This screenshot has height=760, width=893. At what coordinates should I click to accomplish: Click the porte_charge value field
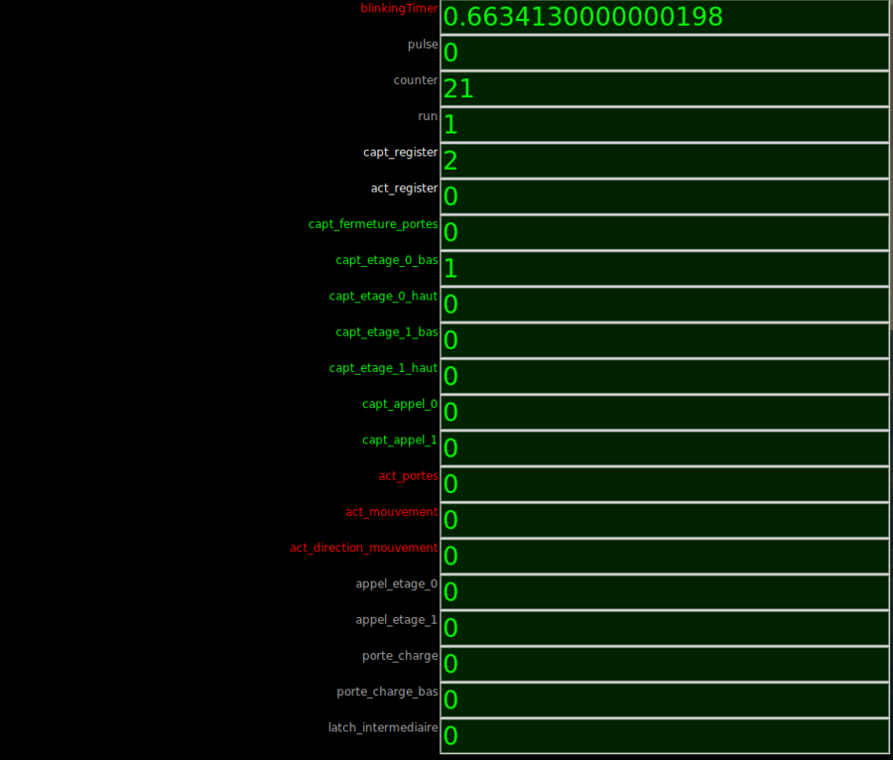pyautogui.click(x=664, y=664)
